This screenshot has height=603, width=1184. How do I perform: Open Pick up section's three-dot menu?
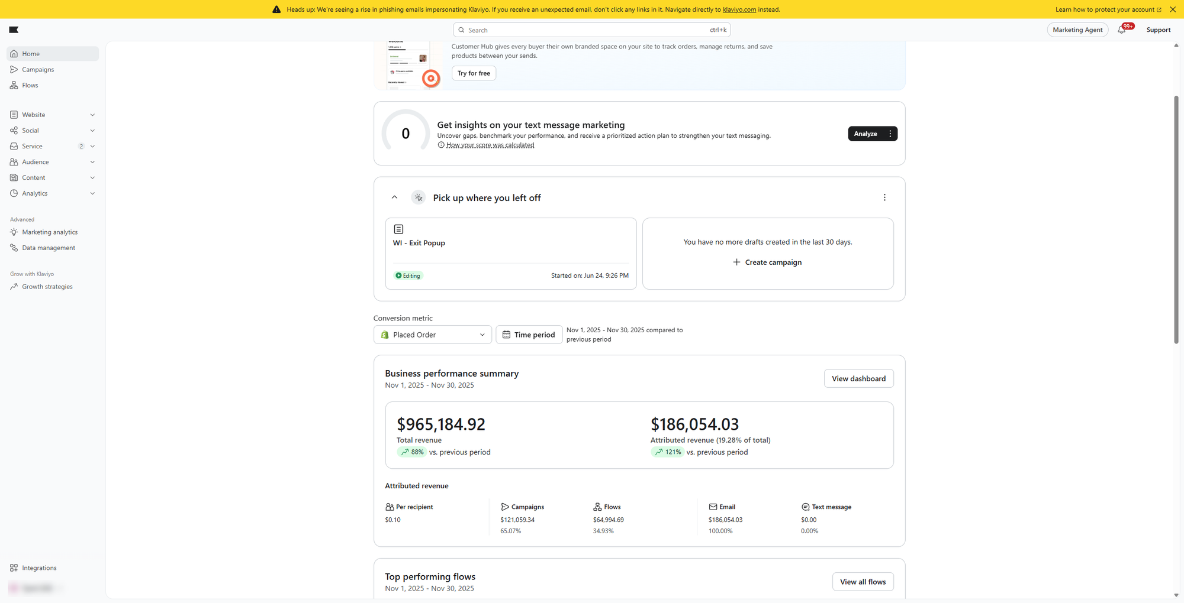(x=884, y=197)
